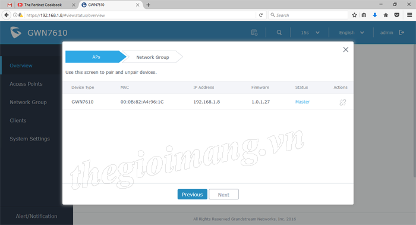Close the GWN7610 browser tab
Viewport: 416px width, 225px height.
(x=137, y=5)
